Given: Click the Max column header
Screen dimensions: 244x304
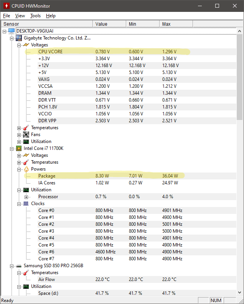Looking at the screenshot, I should (x=176, y=24).
